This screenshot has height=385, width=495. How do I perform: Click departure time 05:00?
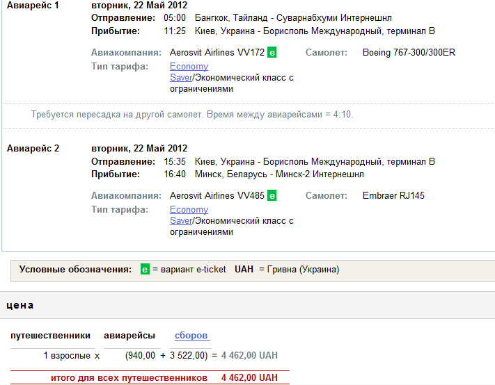(x=175, y=17)
